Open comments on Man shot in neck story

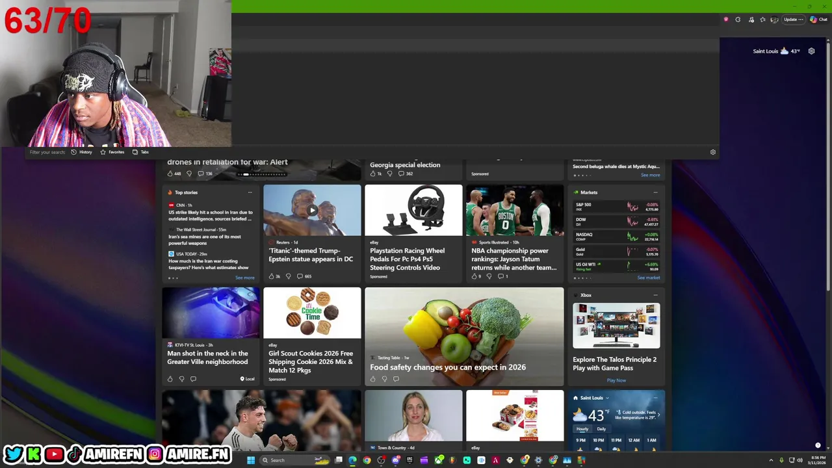pyautogui.click(x=193, y=379)
